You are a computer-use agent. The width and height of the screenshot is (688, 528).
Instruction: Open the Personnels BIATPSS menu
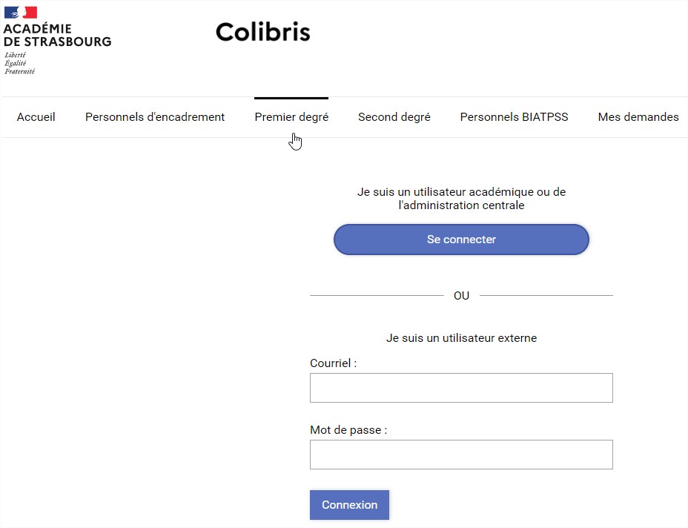tap(514, 117)
